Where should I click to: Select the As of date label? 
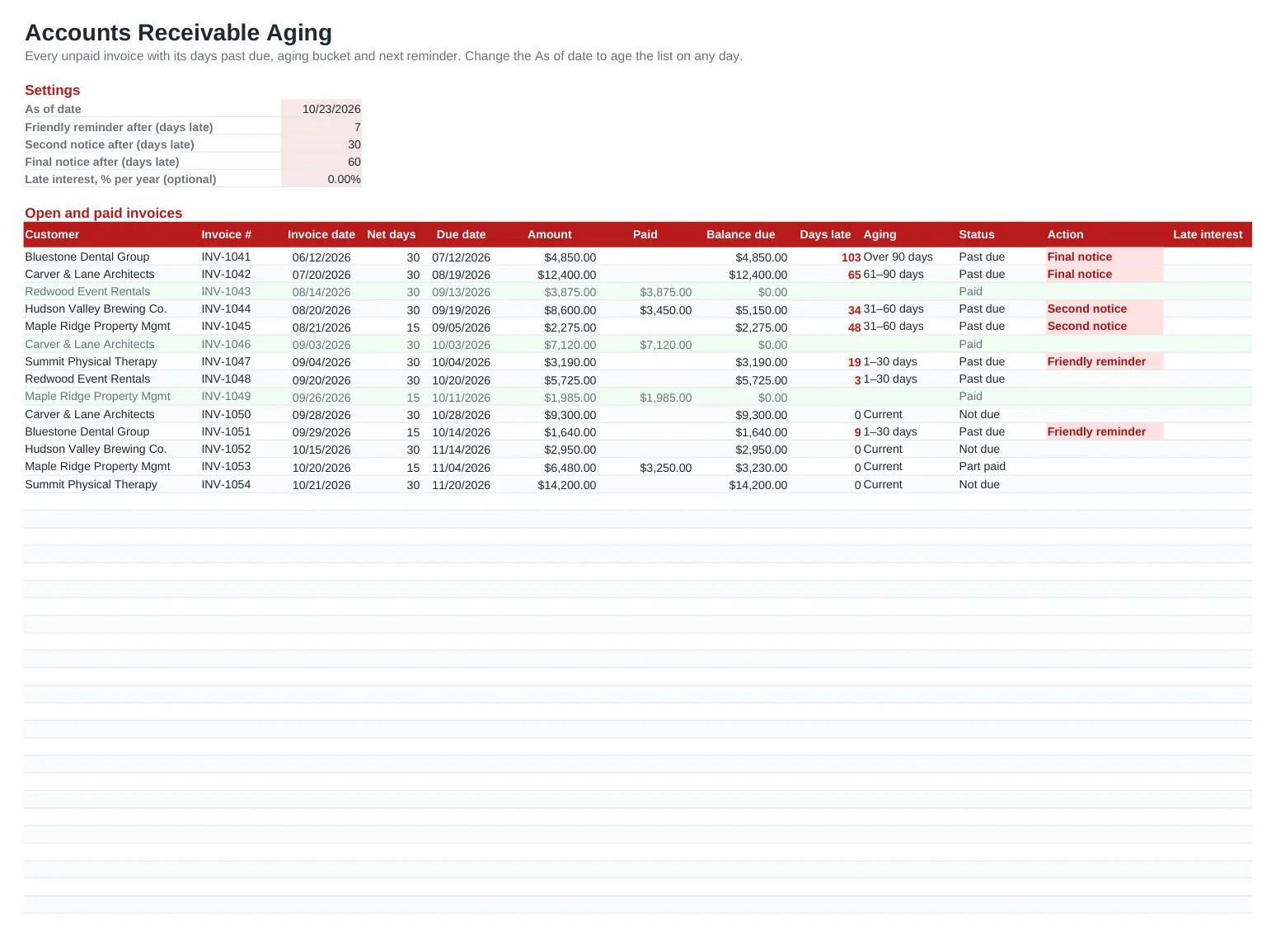pyautogui.click(x=53, y=109)
